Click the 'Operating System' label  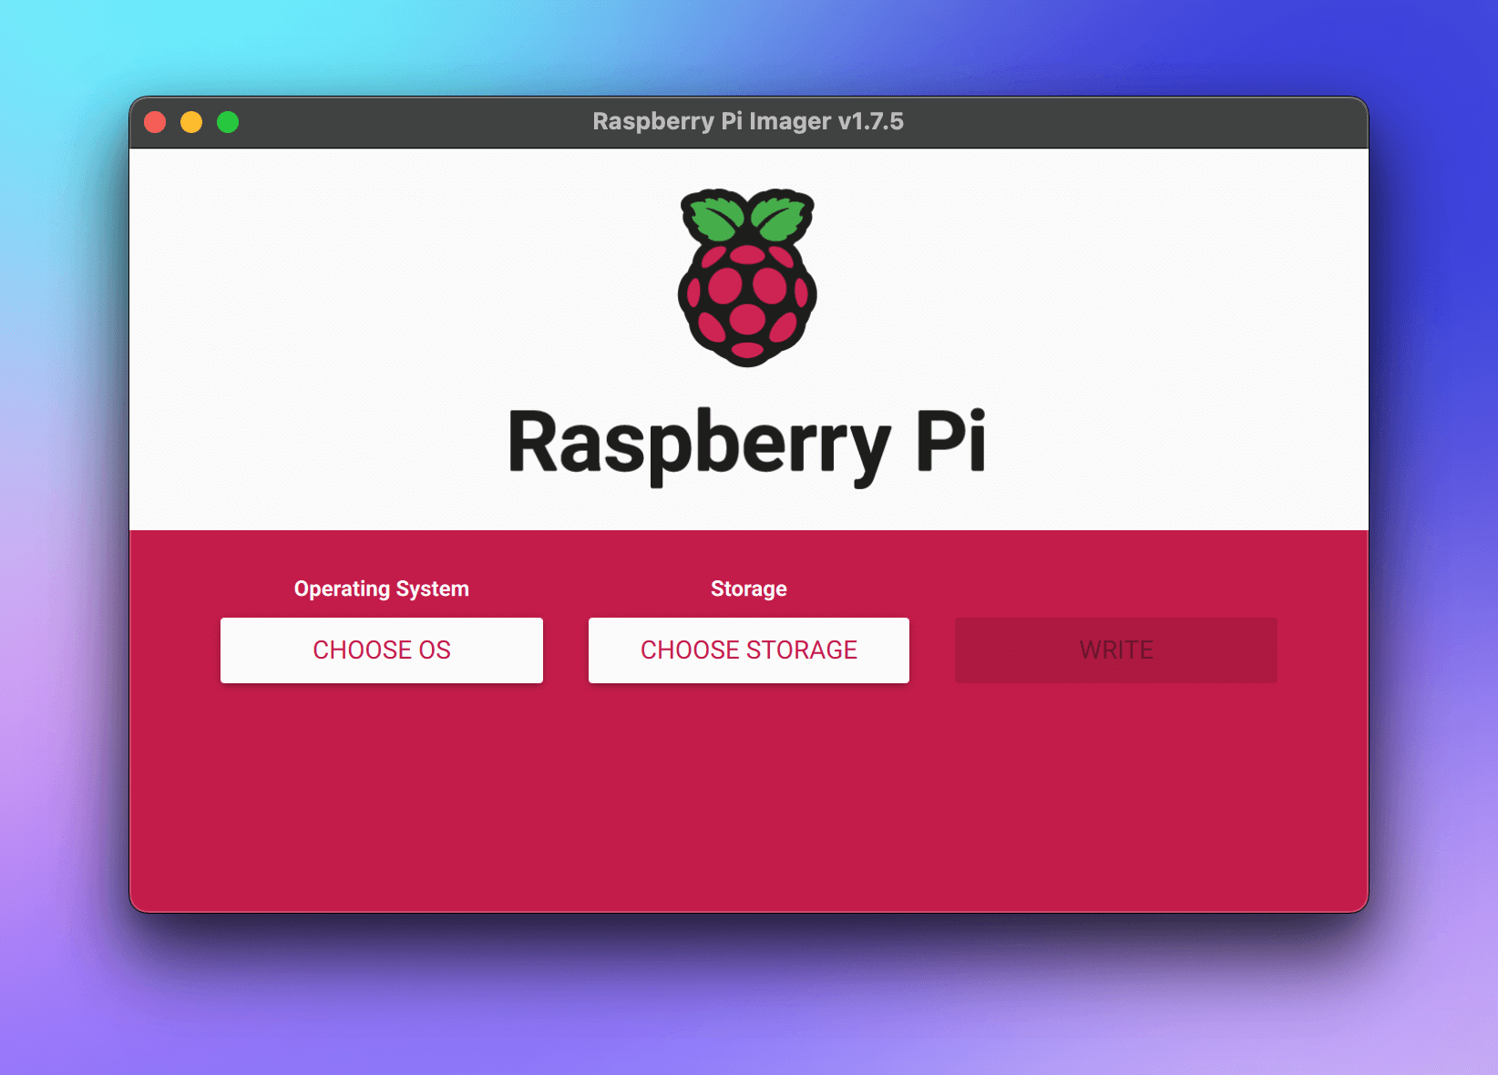382,589
